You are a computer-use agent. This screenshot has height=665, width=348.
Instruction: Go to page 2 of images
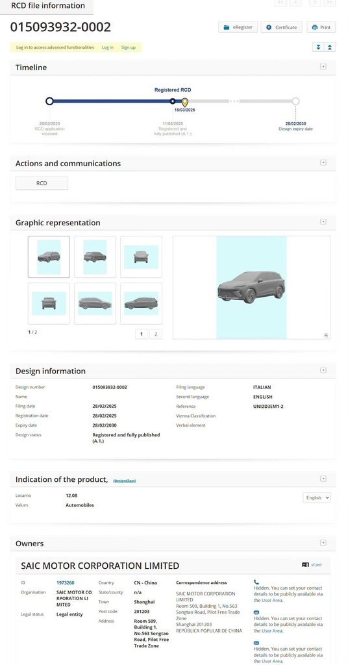point(156,334)
